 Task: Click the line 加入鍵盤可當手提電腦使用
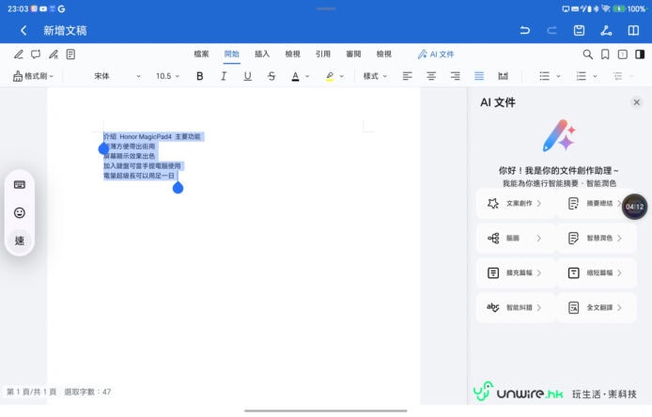click(x=142, y=166)
